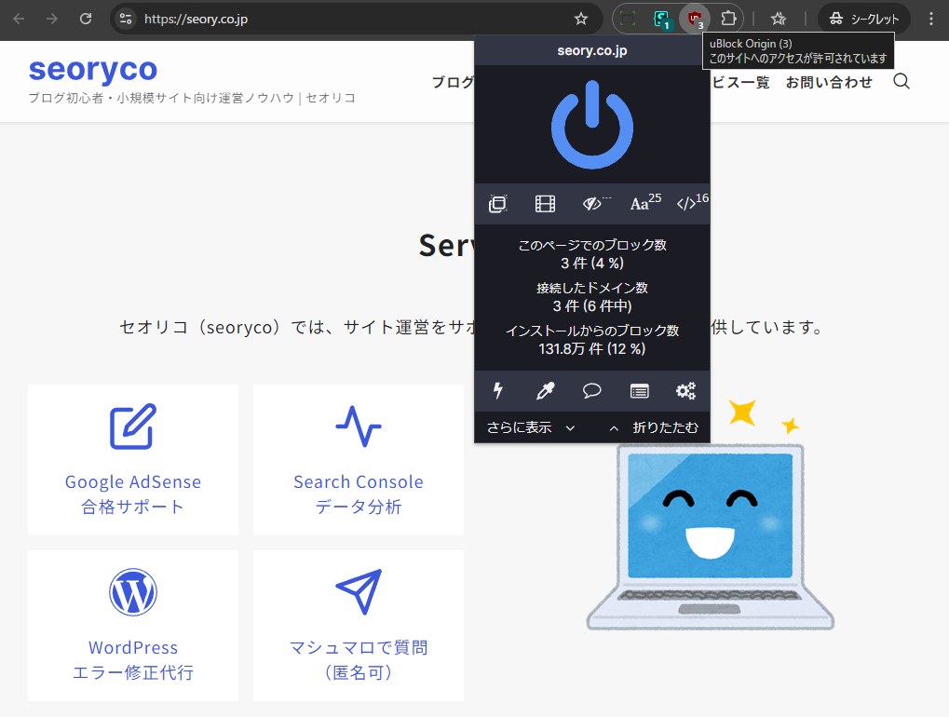The height and width of the screenshot is (717, 949).
Task: Enter element zapper mode lightning icon
Action: 498,391
